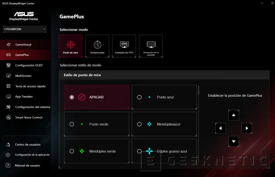Open the 1.PG34WCDN monitor dropdown
275x177 pixels.
tap(25, 29)
